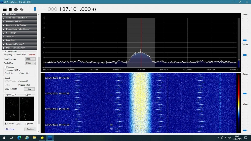Click the SDR# taskbar app icon
The height and width of the screenshot is (141, 251).
50,138
